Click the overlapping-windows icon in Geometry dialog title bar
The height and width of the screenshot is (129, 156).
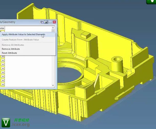point(42,22)
